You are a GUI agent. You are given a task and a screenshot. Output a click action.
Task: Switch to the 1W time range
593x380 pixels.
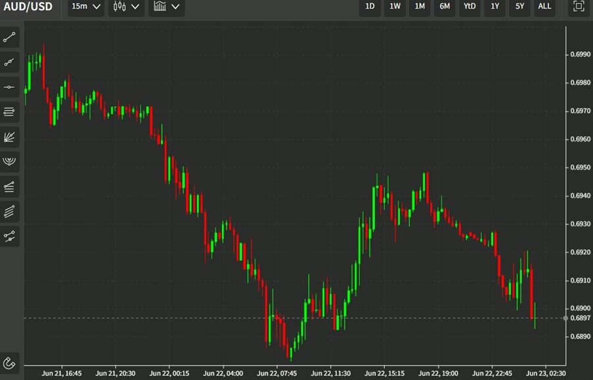[x=395, y=7]
